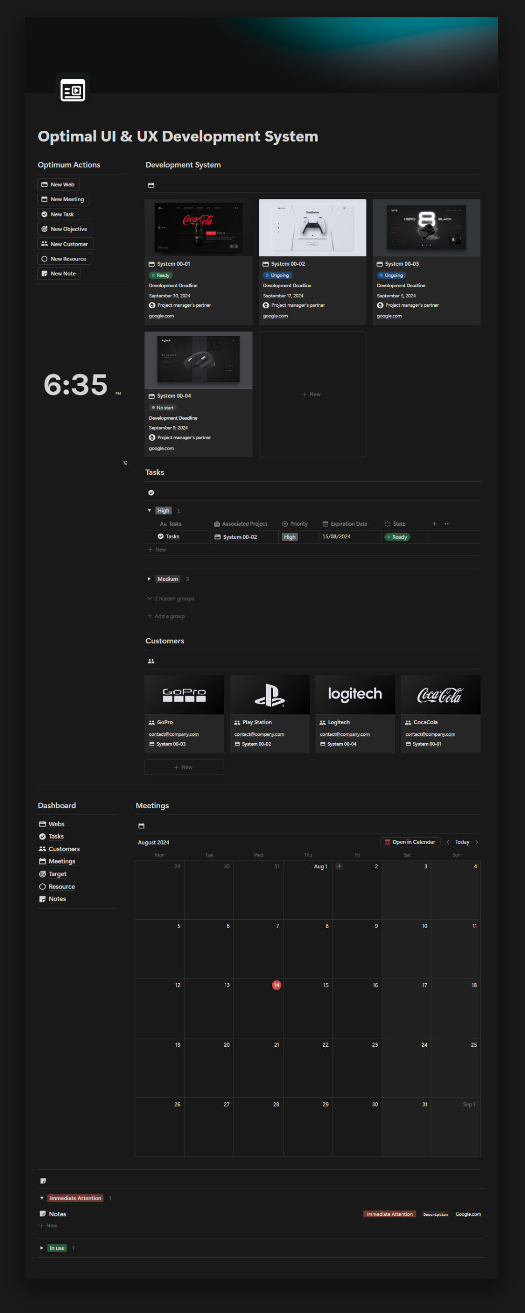Click the Associated Project column header
Screen dimensions: 525x1313
click(x=240, y=524)
